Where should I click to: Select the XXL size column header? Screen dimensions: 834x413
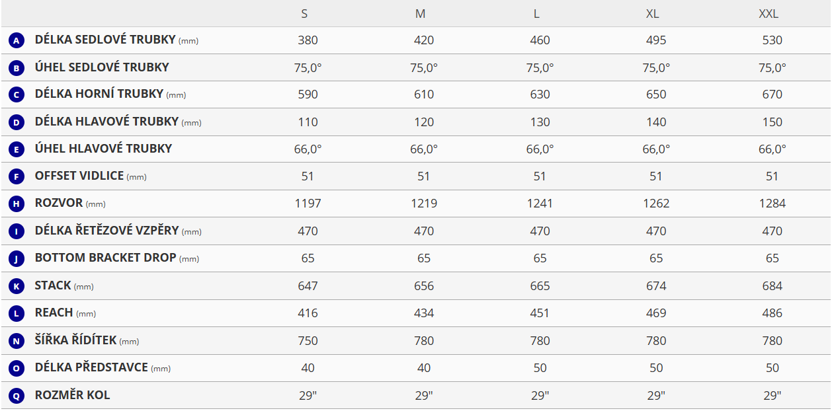point(772,13)
